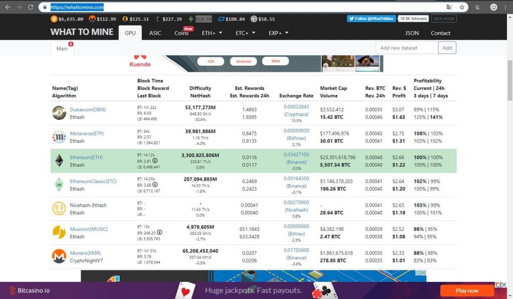Click the browser address bar URL

click(77, 7)
